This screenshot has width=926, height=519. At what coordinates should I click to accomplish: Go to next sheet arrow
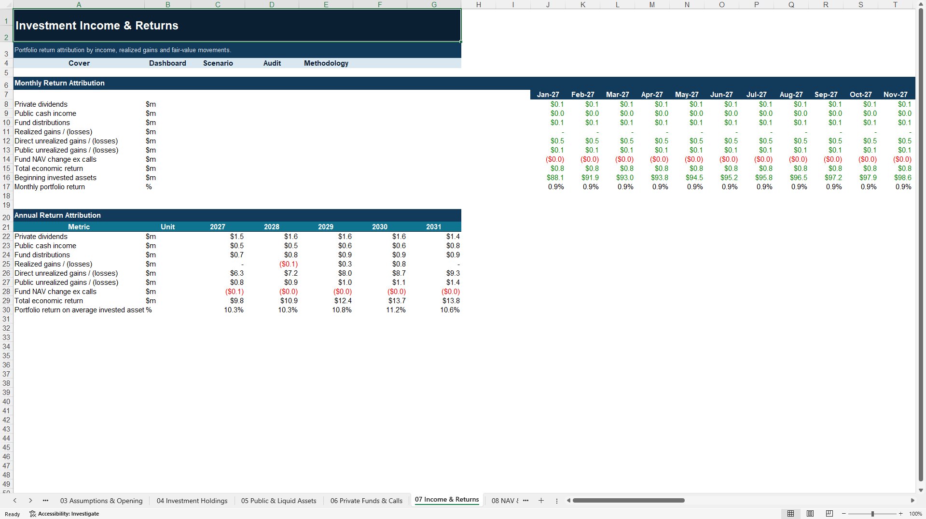[30, 501]
